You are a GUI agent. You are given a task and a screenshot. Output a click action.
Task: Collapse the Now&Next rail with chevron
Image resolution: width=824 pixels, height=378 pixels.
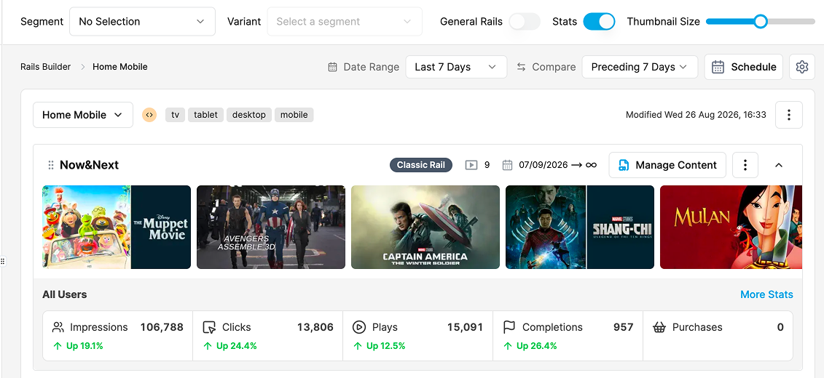pyautogui.click(x=779, y=165)
